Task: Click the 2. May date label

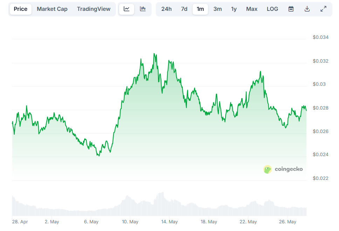Action: pyautogui.click(x=52, y=222)
